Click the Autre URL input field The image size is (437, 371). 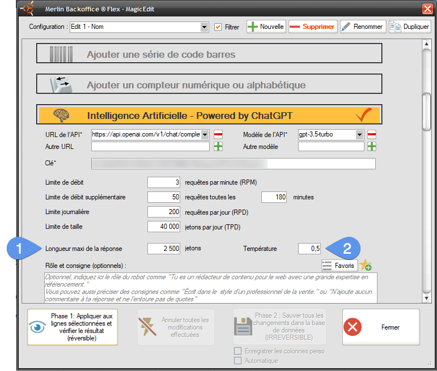pos(151,147)
